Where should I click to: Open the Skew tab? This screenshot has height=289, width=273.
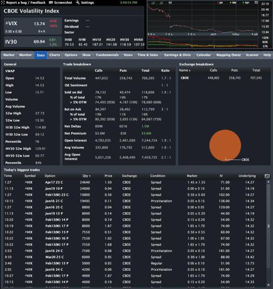(x=86, y=55)
